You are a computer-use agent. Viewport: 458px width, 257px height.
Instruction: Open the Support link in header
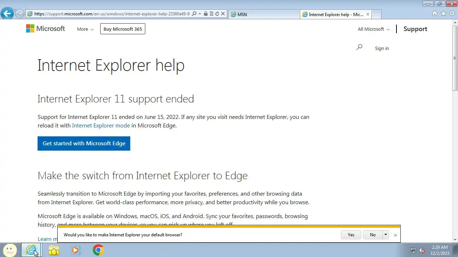point(415,29)
